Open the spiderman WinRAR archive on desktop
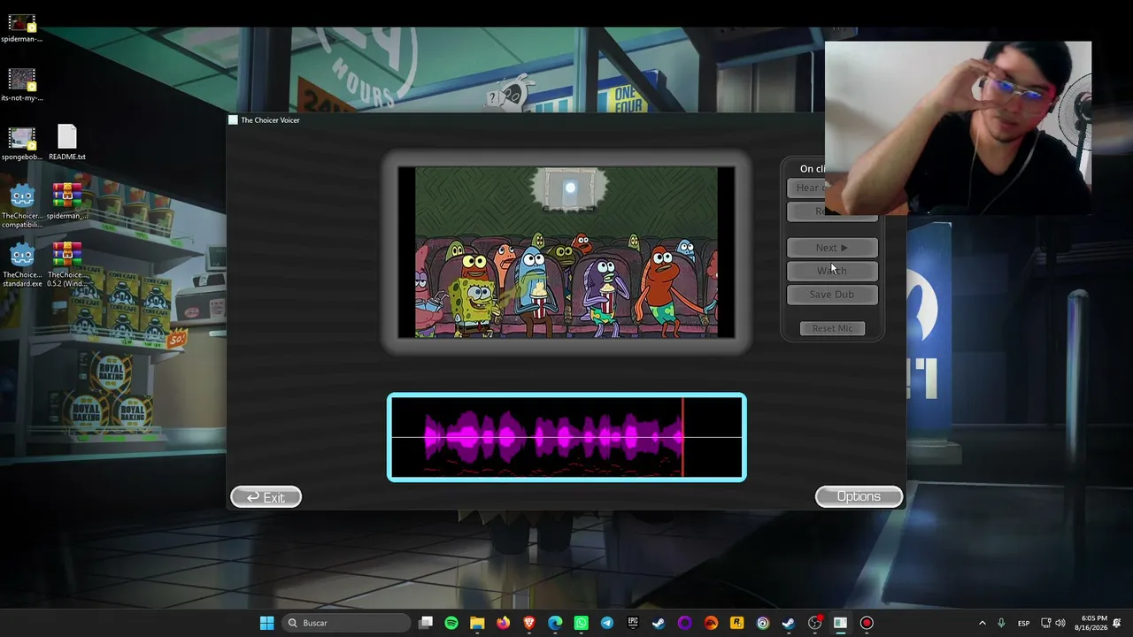Image resolution: width=1133 pixels, height=637 pixels. click(x=67, y=201)
